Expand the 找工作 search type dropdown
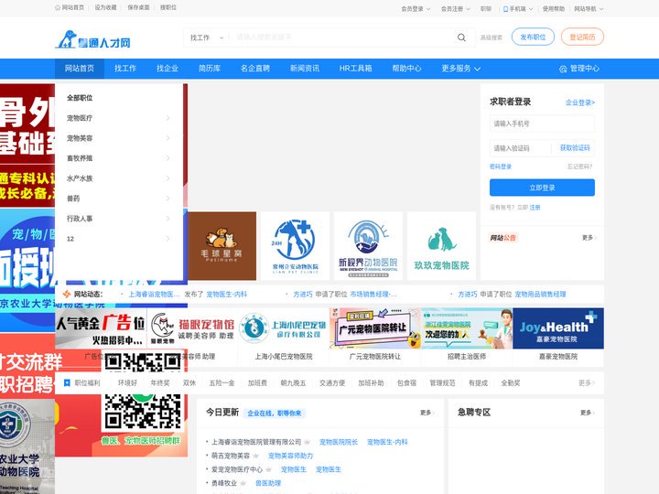The width and height of the screenshot is (659, 494). pyautogui.click(x=206, y=38)
